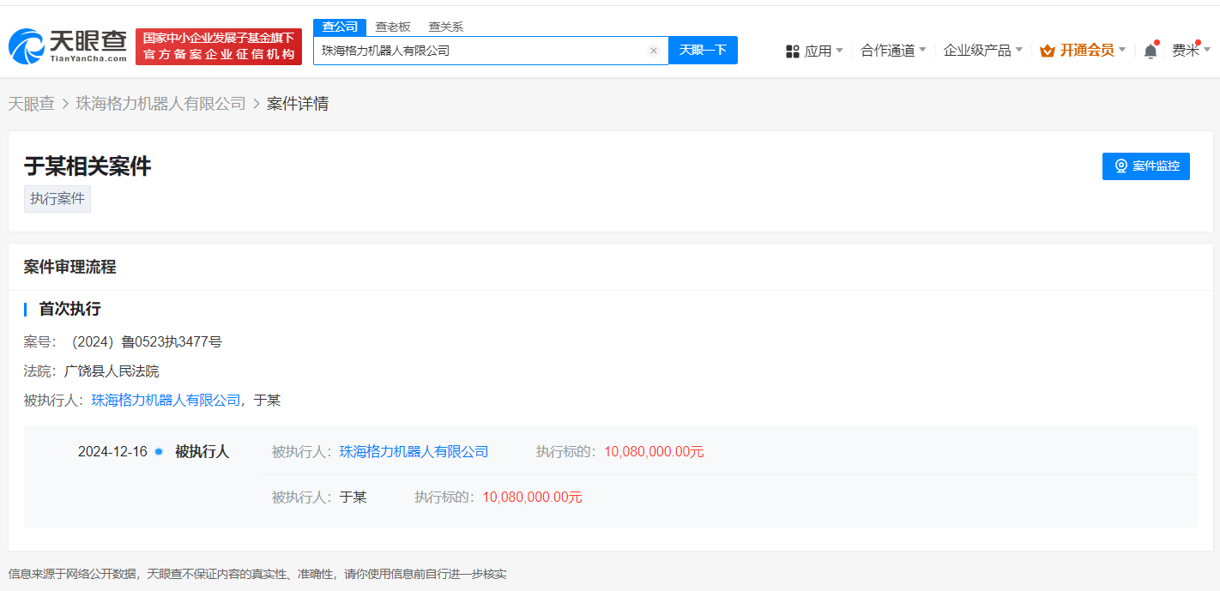Switch to the 查公司 search tab
The image size is (1220, 591).
point(340,27)
